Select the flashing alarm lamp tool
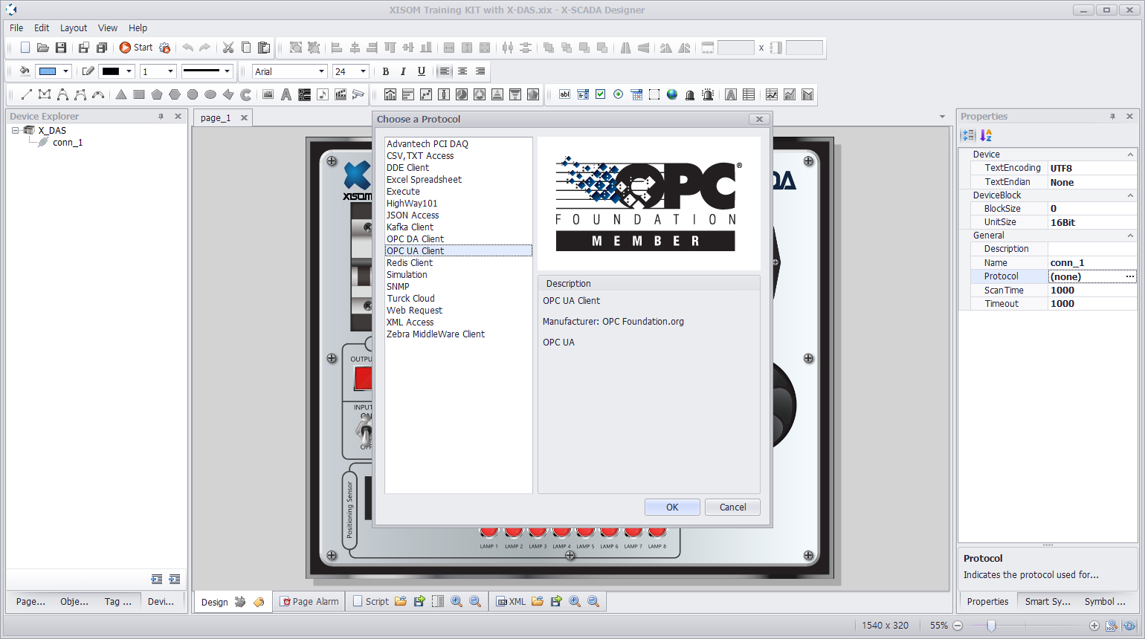This screenshot has width=1145, height=639. (x=708, y=94)
